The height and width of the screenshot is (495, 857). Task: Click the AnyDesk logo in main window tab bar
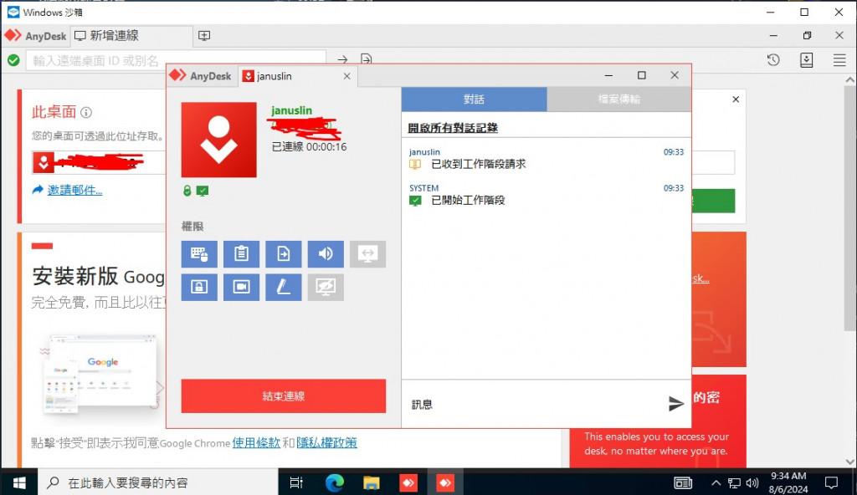click(35, 36)
